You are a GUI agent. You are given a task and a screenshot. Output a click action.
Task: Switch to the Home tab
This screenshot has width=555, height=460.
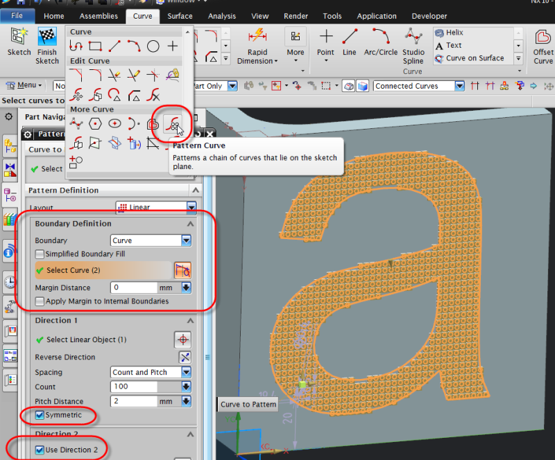click(54, 16)
